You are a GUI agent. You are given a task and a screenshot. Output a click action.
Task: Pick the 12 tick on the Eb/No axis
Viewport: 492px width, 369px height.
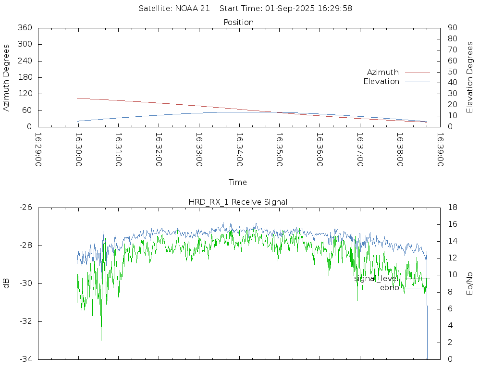click(453, 258)
